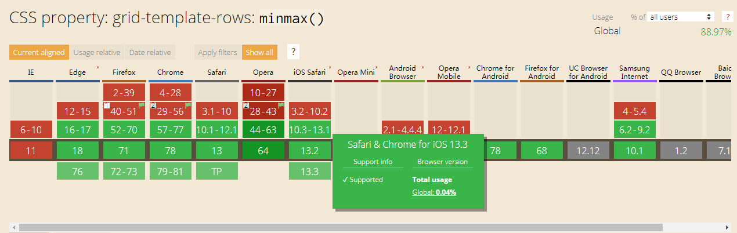Open the all users dropdown
This screenshot has width=737, height=233.
[x=681, y=17]
